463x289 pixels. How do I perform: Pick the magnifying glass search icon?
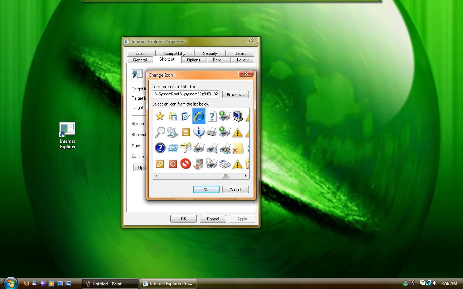[x=160, y=132]
